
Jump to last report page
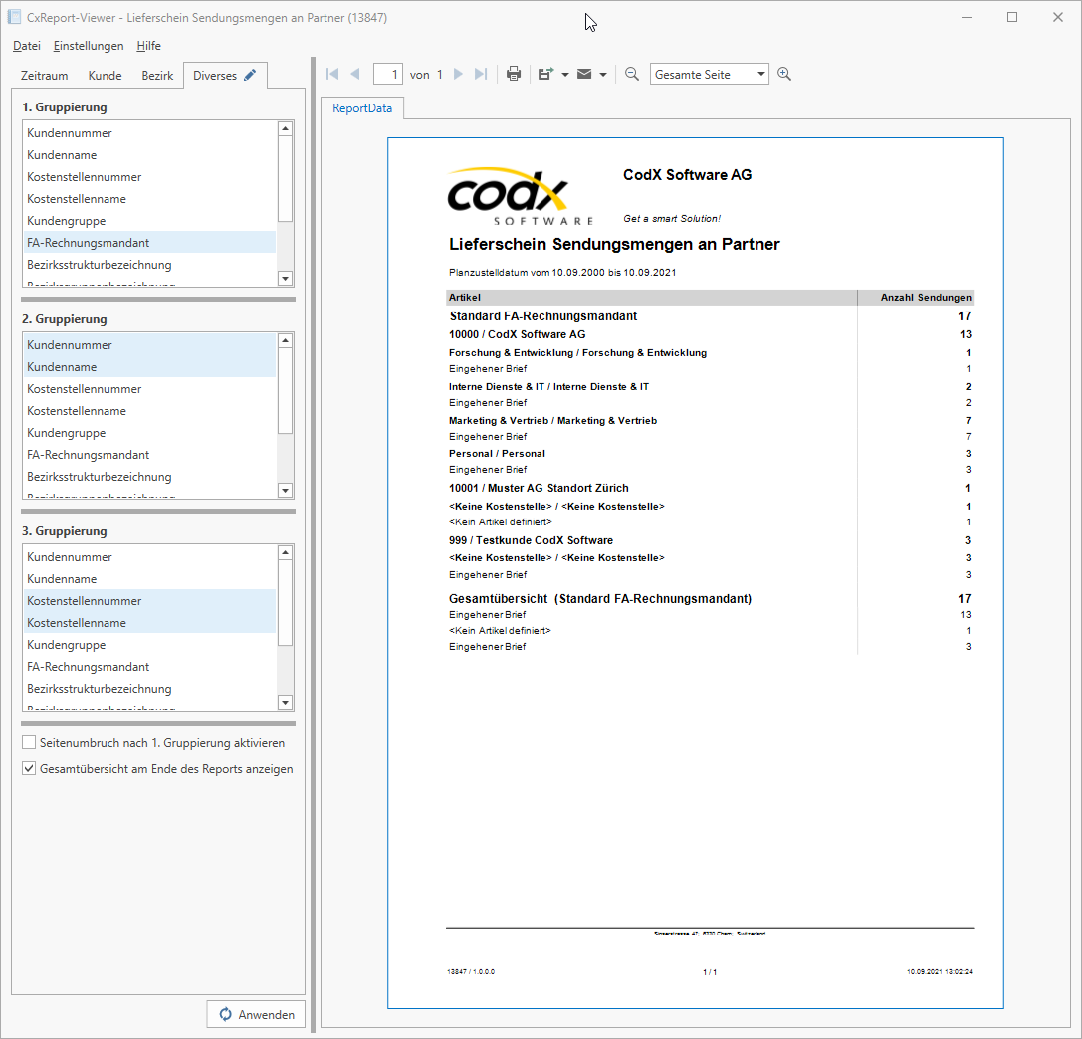(x=481, y=74)
